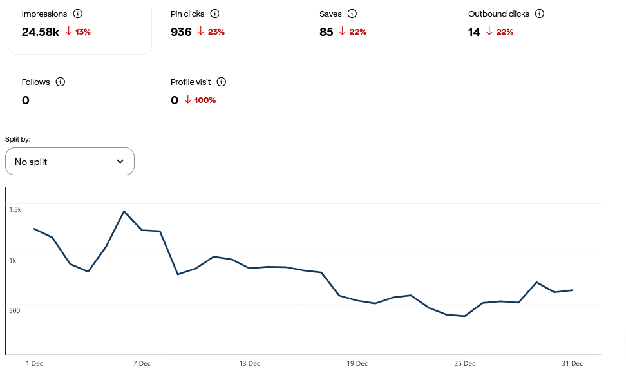Expand the split-by chevron arrow
This screenshot has height=369, width=626.
tap(120, 162)
